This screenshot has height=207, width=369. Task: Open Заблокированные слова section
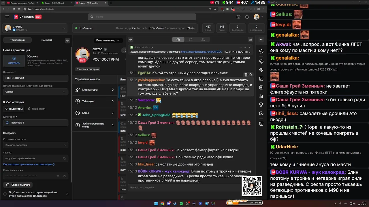(x=95, y=125)
